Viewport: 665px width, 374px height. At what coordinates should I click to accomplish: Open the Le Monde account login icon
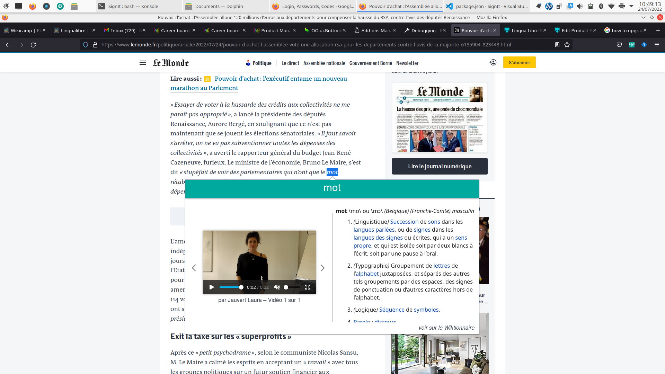(493, 63)
